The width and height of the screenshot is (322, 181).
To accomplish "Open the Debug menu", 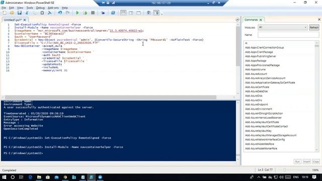I will point(40,8).
